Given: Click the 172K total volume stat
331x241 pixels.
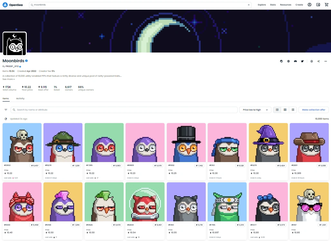Looking at the screenshot, I should [9, 88].
